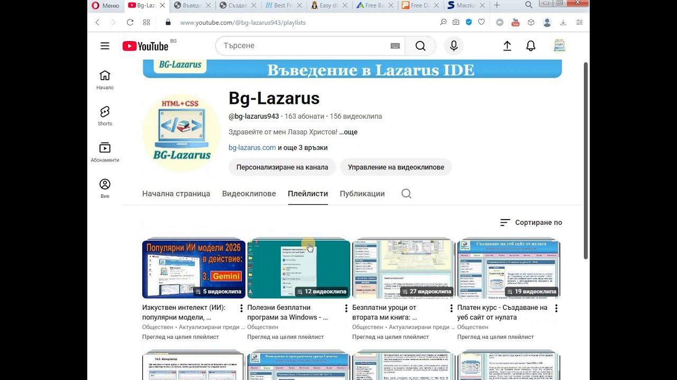Screen dimensions: 677x380
Task: Start voice search with the microphone
Action: (454, 46)
